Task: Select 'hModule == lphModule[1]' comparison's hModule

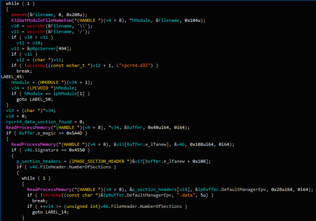Action: pyautogui.click(x=33, y=94)
